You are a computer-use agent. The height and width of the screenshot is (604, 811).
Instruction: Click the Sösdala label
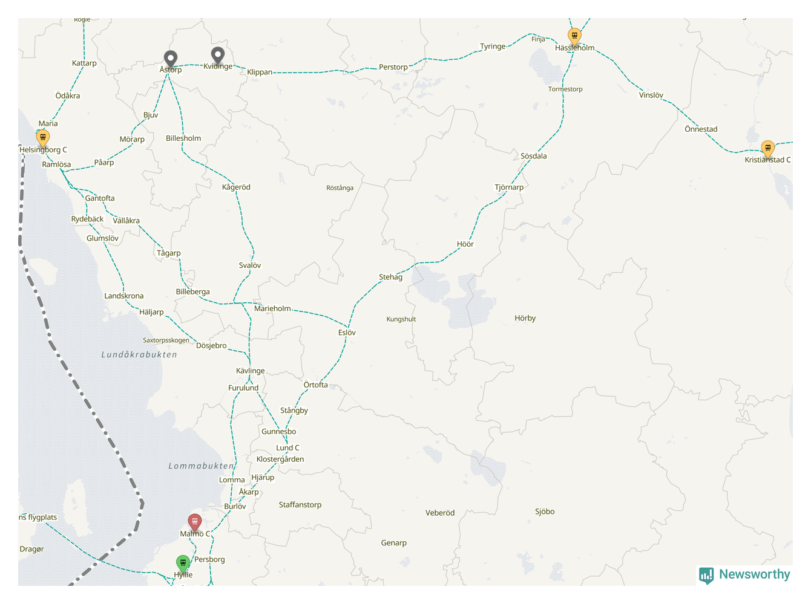(534, 156)
